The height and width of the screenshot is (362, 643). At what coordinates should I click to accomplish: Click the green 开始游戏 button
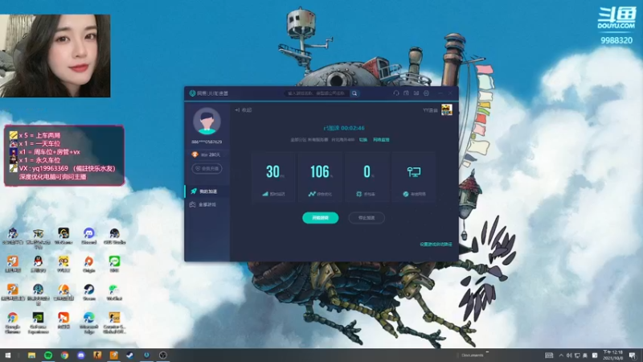pos(320,217)
